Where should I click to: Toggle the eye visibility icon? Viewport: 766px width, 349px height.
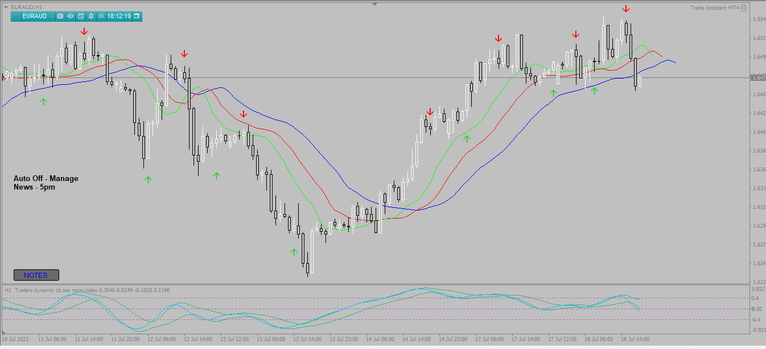(70, 16)
